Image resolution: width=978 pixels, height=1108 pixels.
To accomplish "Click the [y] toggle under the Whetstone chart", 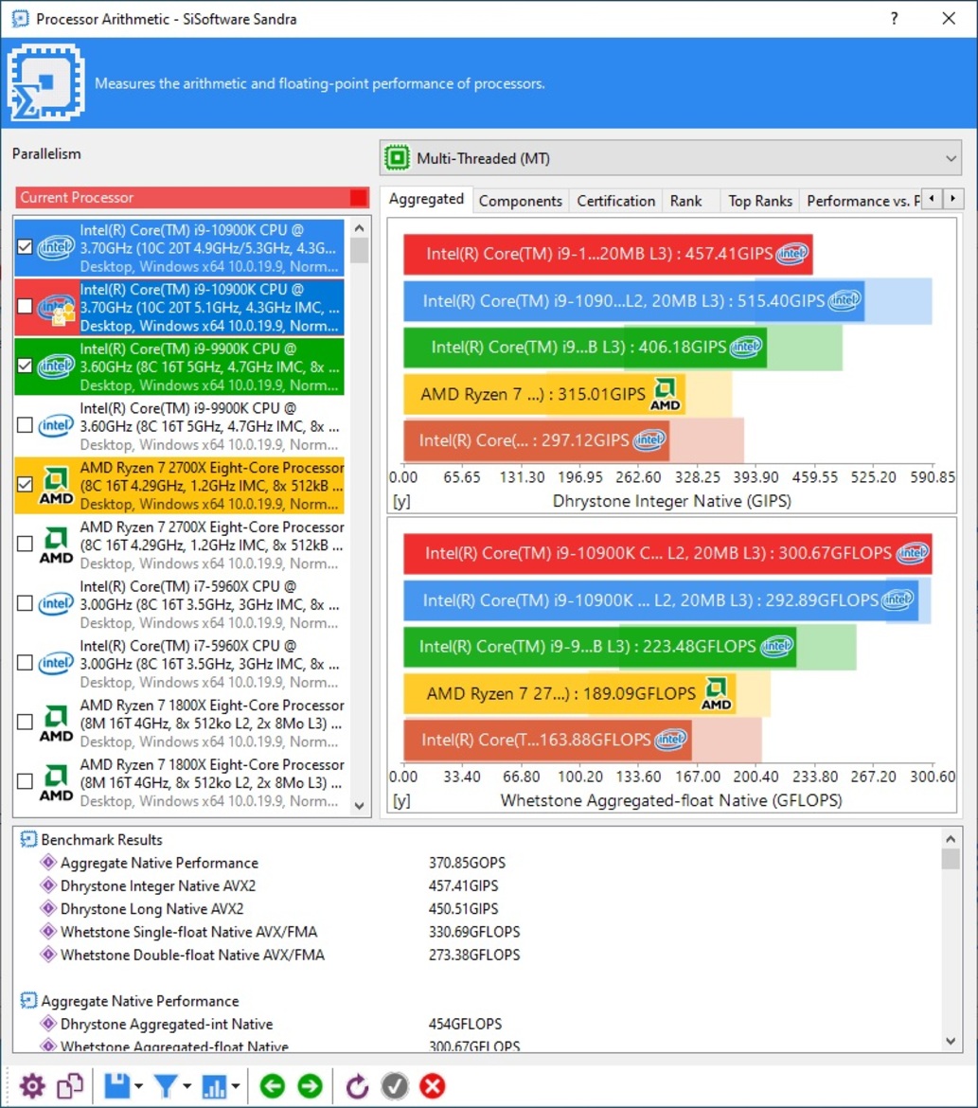I will 401,800.
